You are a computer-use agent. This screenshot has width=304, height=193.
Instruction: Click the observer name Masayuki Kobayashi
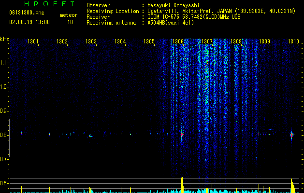(x=174, y=5)
